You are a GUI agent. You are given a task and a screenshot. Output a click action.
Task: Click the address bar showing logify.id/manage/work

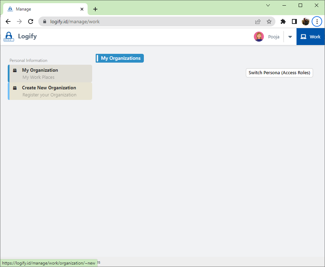point(148,21)
